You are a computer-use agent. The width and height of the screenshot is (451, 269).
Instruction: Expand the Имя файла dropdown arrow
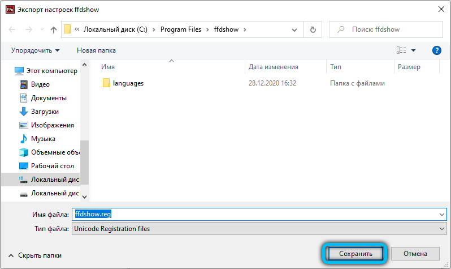pyautogui.click(x=442, y=215)
